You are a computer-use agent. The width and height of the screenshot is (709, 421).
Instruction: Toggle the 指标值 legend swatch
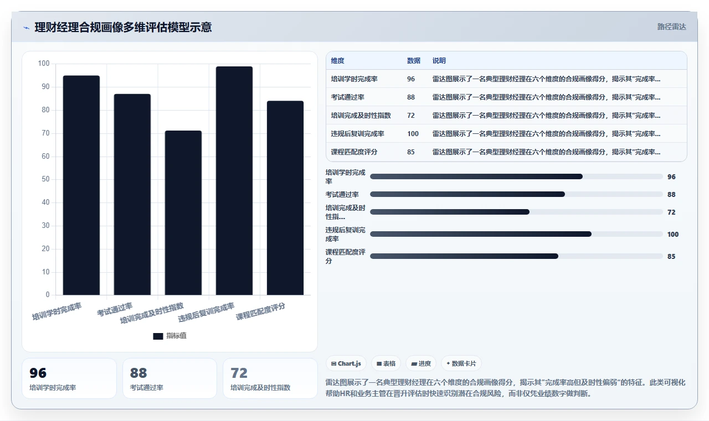(158, 336)
